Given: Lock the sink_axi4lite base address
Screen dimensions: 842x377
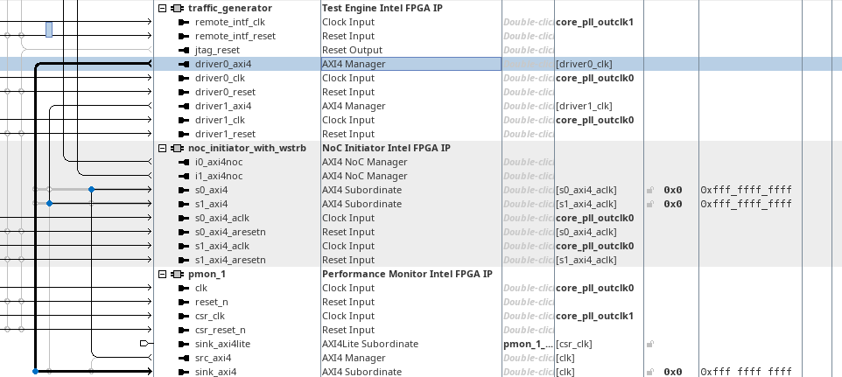Looking at the screenshot, I should pos(649,344).
